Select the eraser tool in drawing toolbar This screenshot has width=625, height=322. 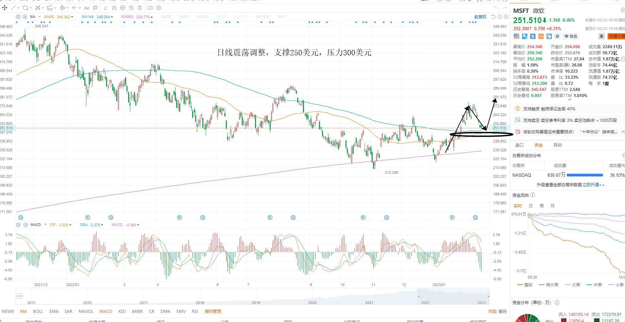coord(105,8)
